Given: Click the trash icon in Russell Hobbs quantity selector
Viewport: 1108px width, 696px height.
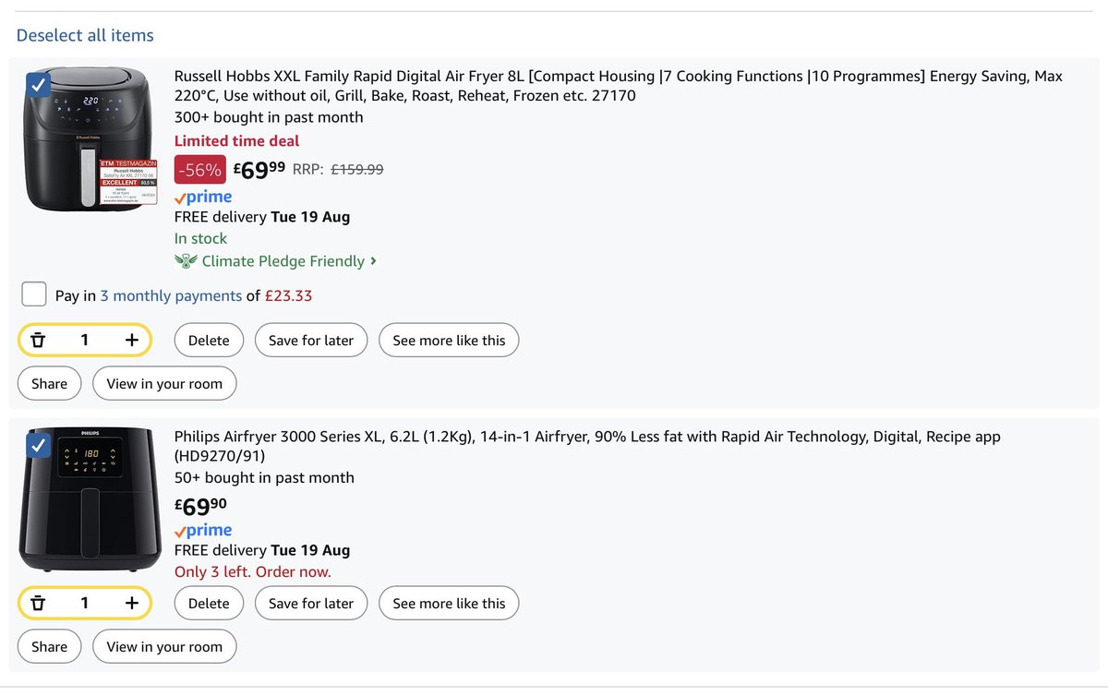Looking at the screenshot, I should point(38,340).
